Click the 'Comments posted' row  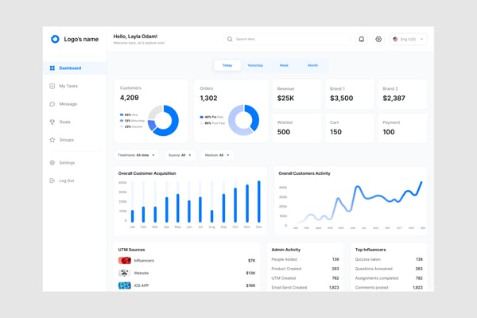pyautogui.click(x=389, y=288)
